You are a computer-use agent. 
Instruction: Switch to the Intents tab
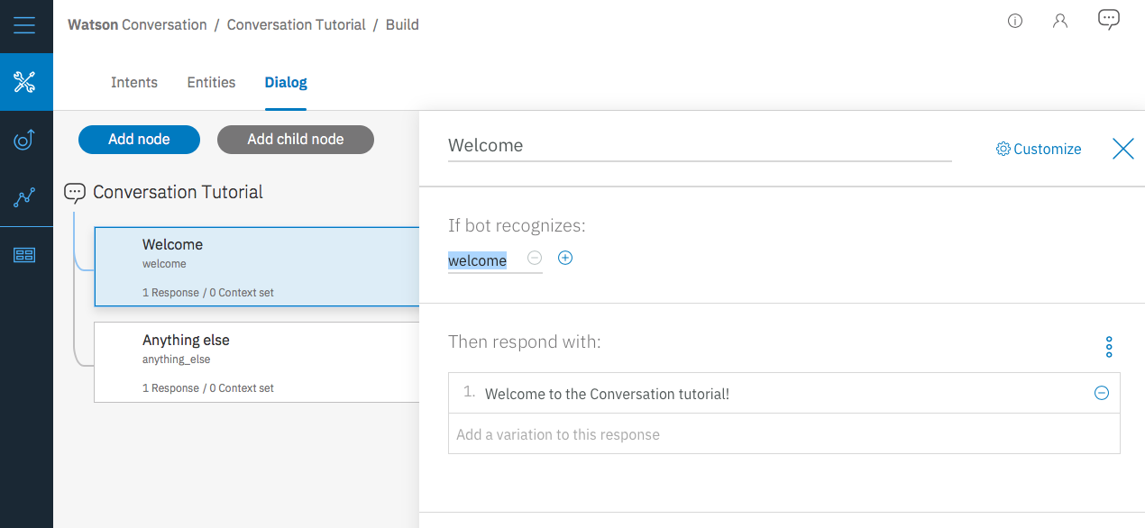pyautogui.click(x=134, y=83)
